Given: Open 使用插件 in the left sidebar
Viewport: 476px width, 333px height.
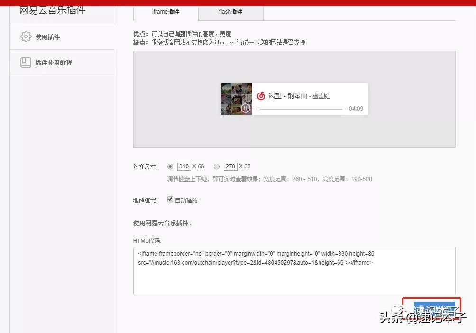Looking at the screenshot, I should (x=47, y=37).
